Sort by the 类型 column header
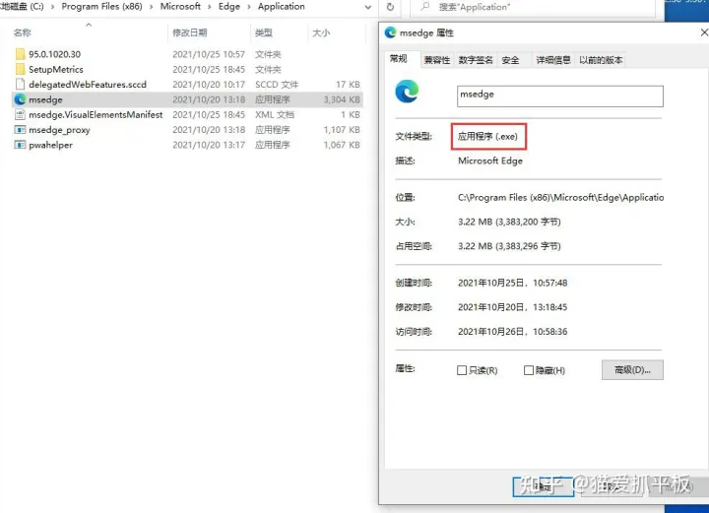 pos(264,33)
